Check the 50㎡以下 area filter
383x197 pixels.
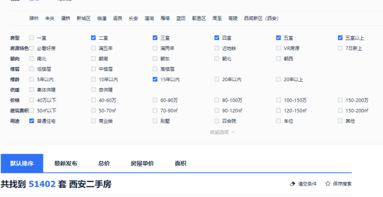(x=32, y=110)
